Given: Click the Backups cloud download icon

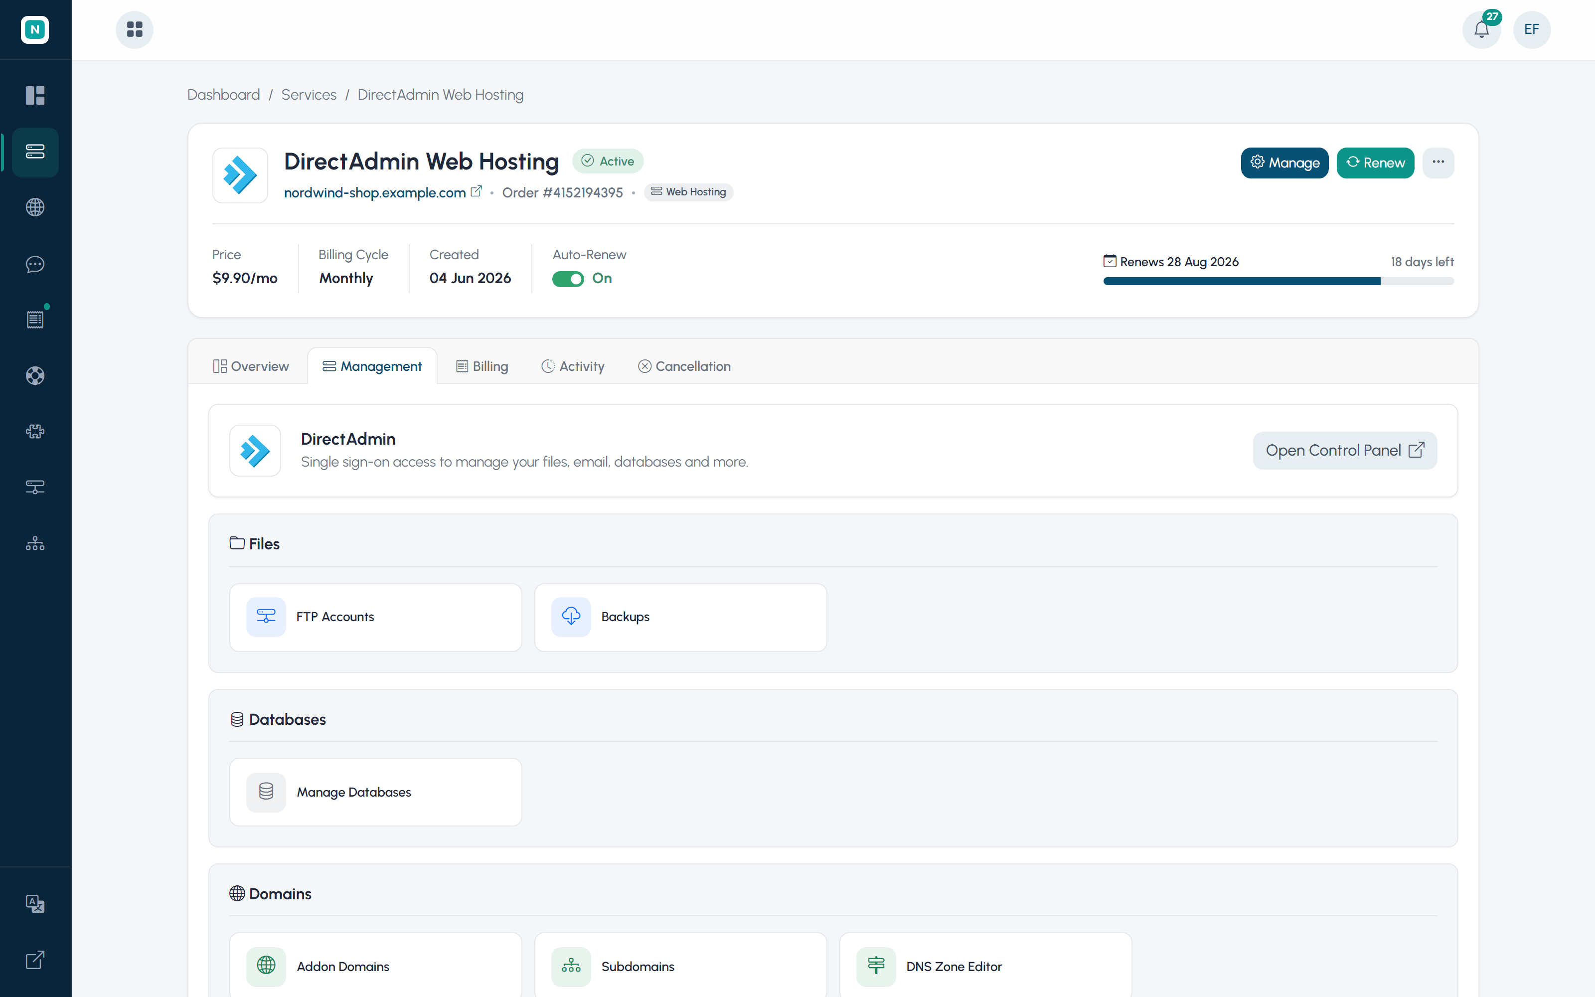Looking at the screenshot, I should [x=571, y=617].
